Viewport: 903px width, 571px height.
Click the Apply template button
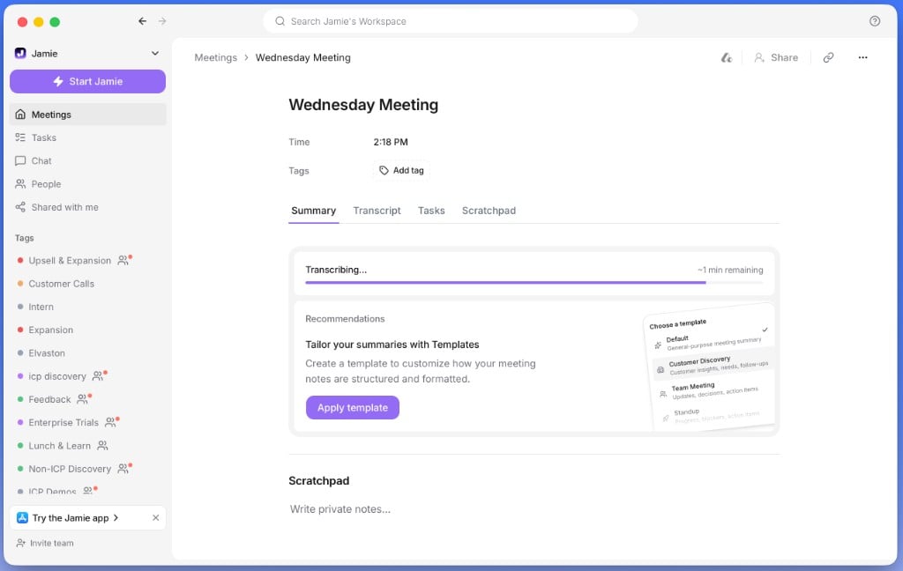[x=353, y=407]
